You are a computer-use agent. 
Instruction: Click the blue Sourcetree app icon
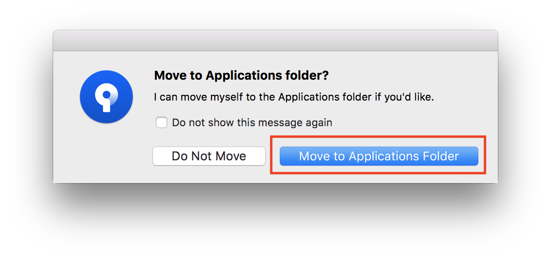(106, 97)
